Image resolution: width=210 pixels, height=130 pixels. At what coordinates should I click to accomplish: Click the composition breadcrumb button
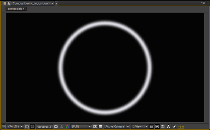[16, 9]
